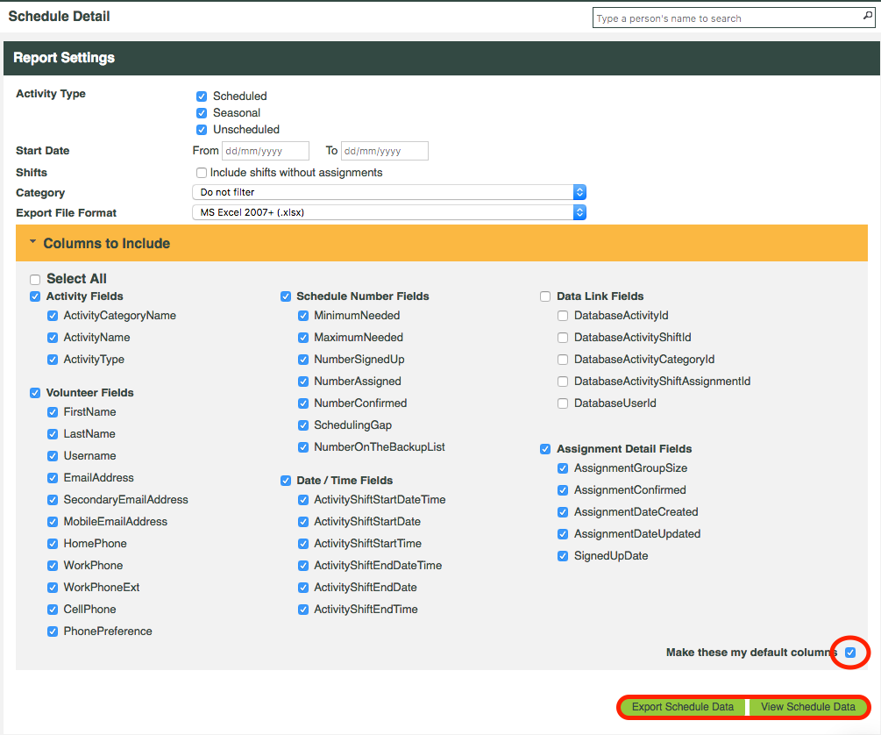Click the Start Date To field
This screenshot has height=735, width=881.
click(384, 151)
